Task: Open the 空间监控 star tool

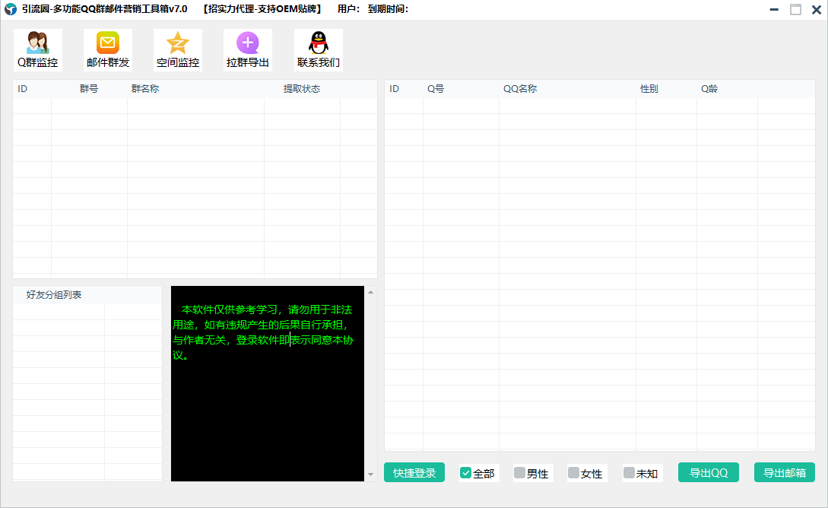Action: coord(177,50)
